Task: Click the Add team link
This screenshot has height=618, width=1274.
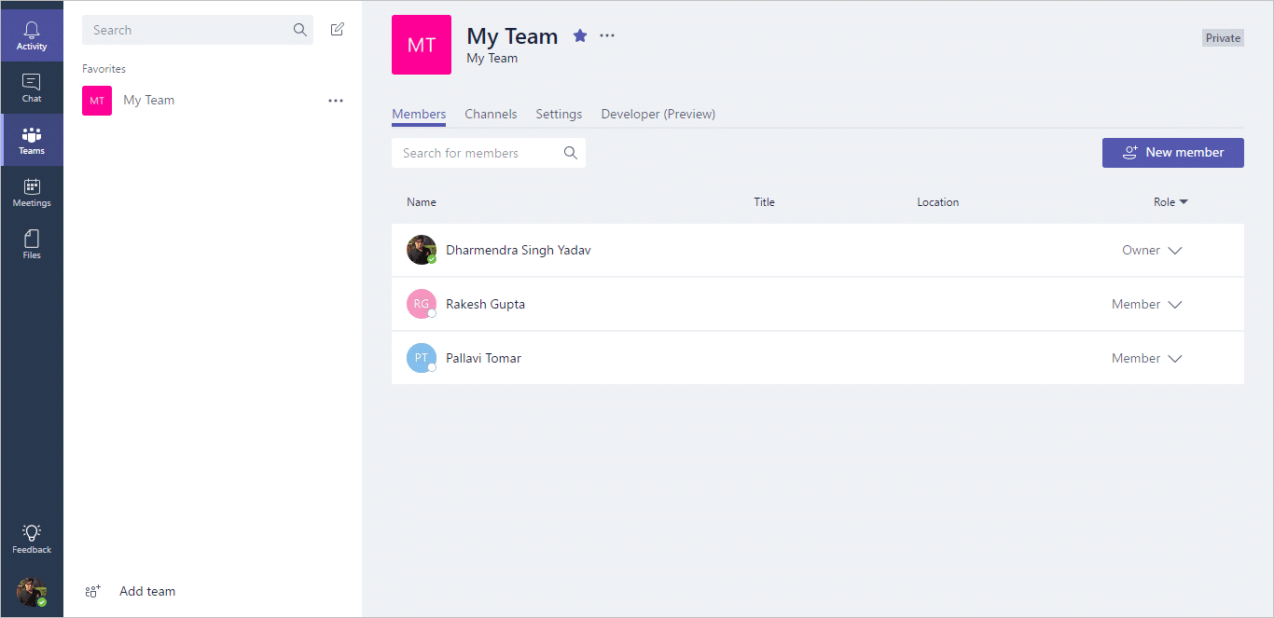Action: (147, 591)
